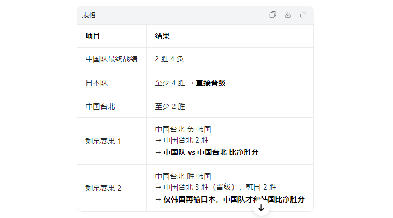Select the 中国台北 row label cell
Viewport: 393px width, 218px height.
click(x=100, y=106)
